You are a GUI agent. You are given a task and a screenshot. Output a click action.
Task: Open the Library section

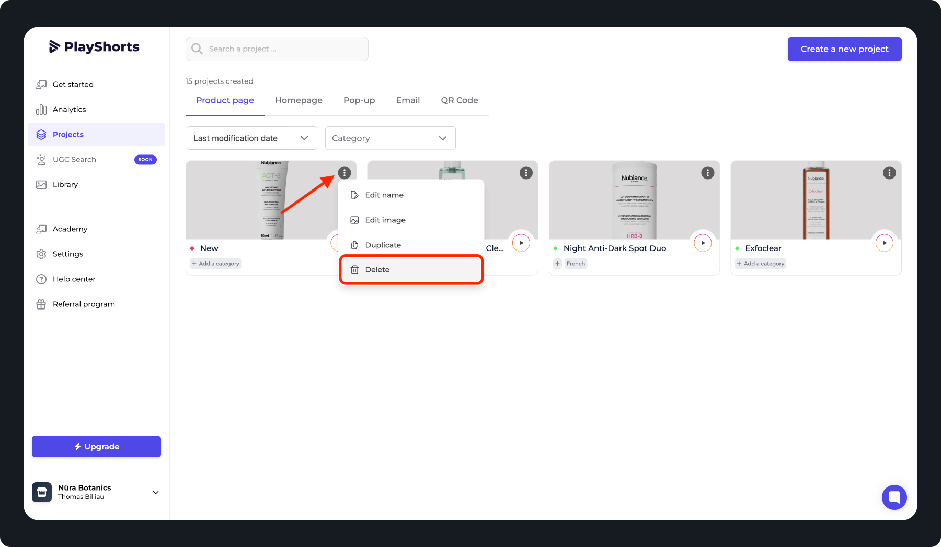[96, 185]
